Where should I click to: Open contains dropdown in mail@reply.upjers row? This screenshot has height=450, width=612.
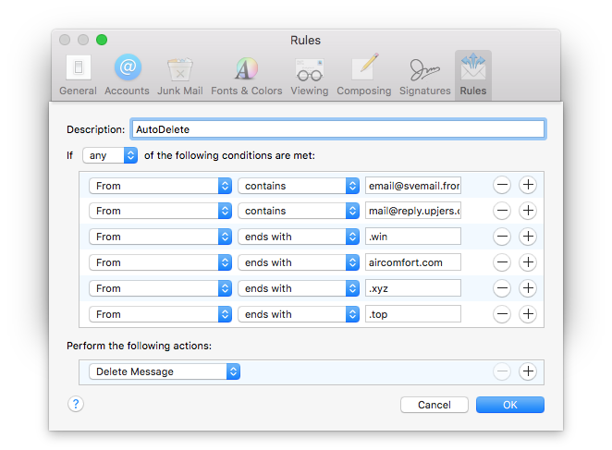[299, 211]
